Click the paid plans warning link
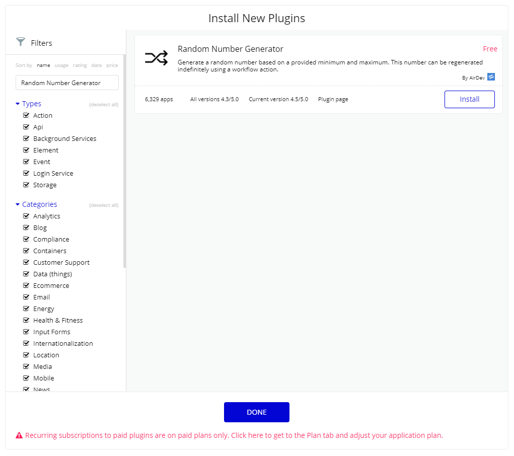This screenshot has height=456, width=514. 234,435
